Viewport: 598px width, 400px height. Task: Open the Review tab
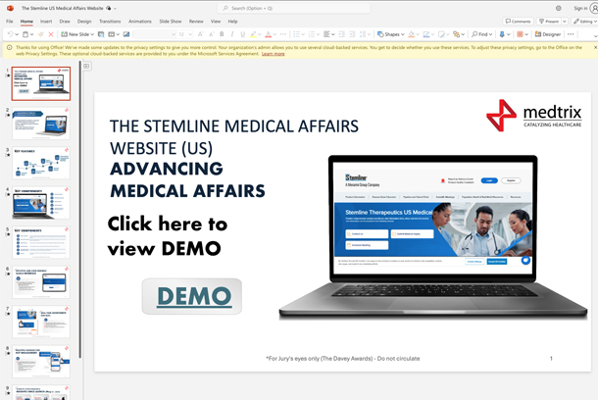(196, 22)
